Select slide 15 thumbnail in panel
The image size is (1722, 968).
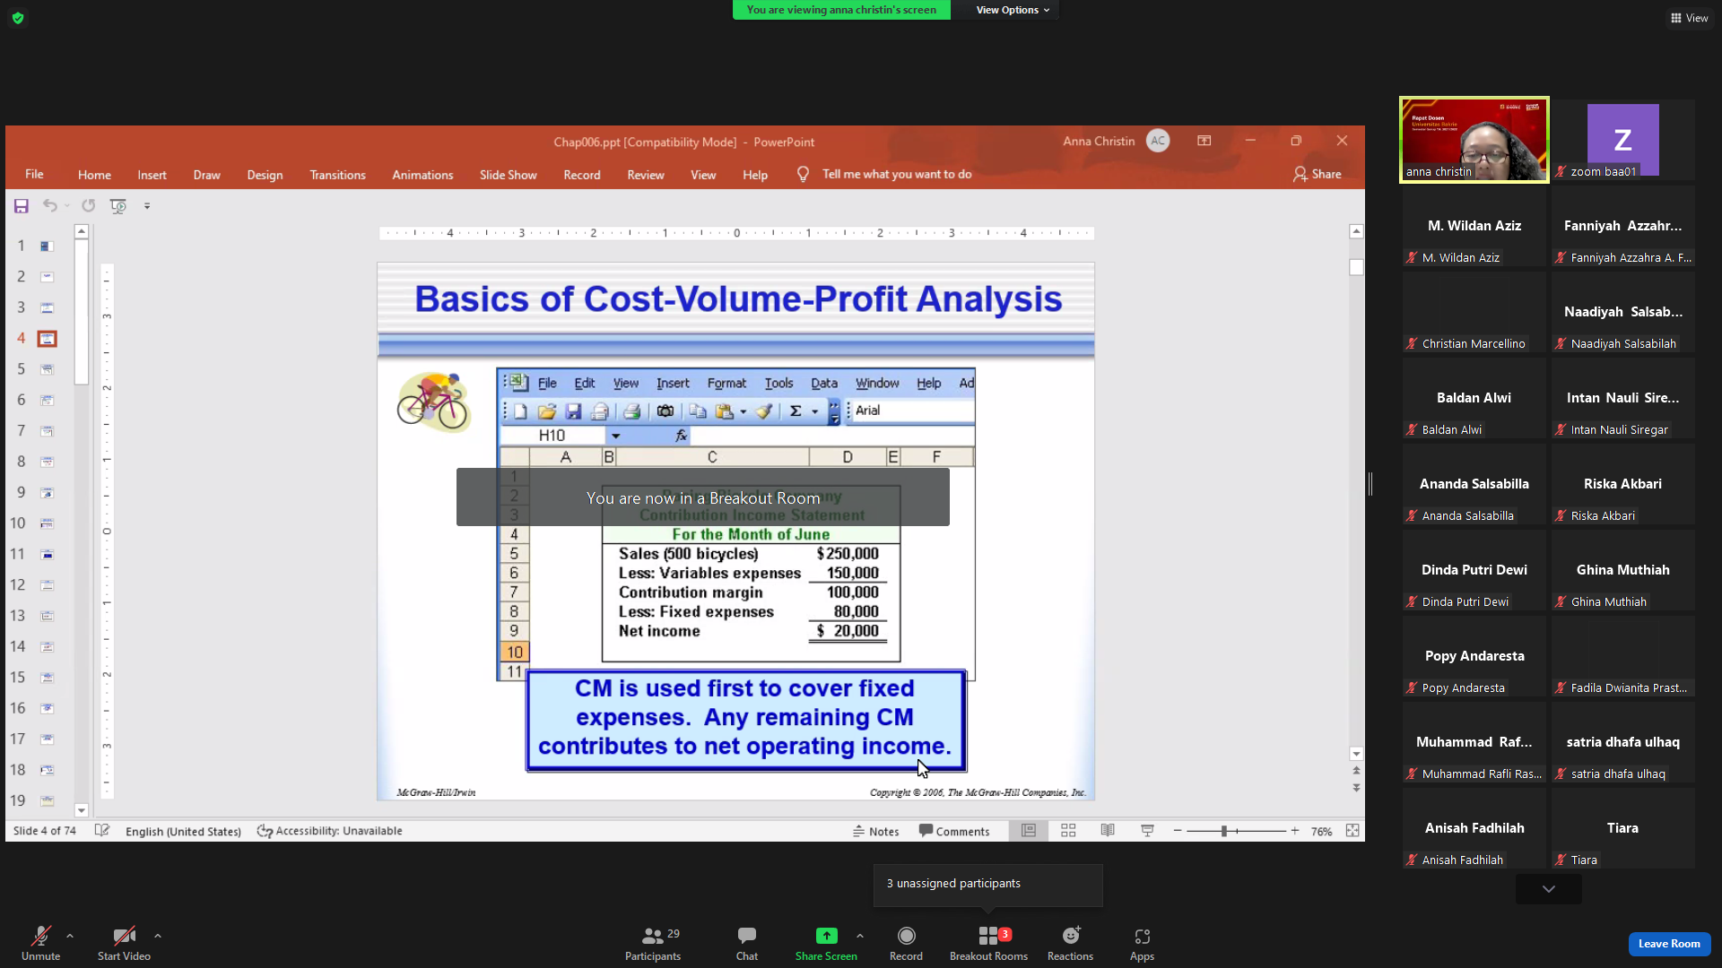tap(47, 678)
